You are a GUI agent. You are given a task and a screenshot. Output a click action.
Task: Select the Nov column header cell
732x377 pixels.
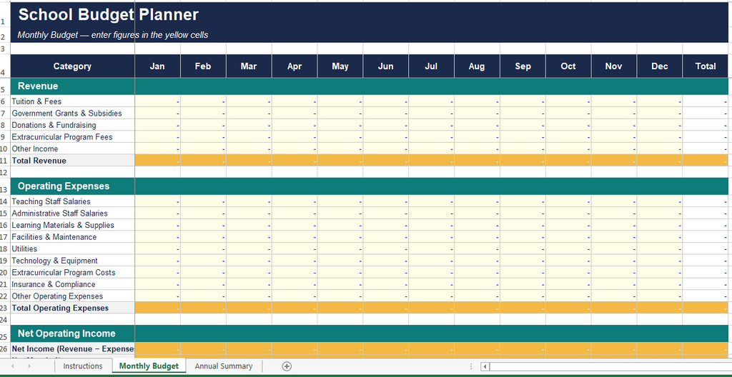(613, 66)
